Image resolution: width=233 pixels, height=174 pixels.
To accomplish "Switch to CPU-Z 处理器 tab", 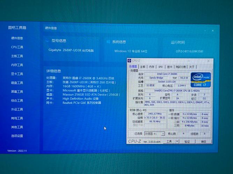I will click(x=133, y=66).
